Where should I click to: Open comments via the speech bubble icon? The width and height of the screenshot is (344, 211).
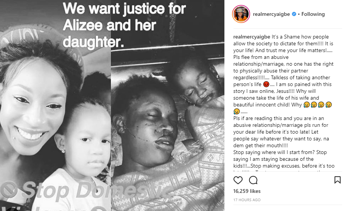(253, 180)
